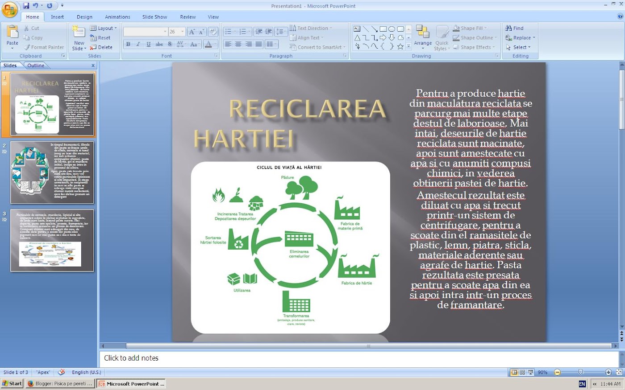Select the right arrow block shape
The height and width of the screenshot is (390, 625).
383,38
